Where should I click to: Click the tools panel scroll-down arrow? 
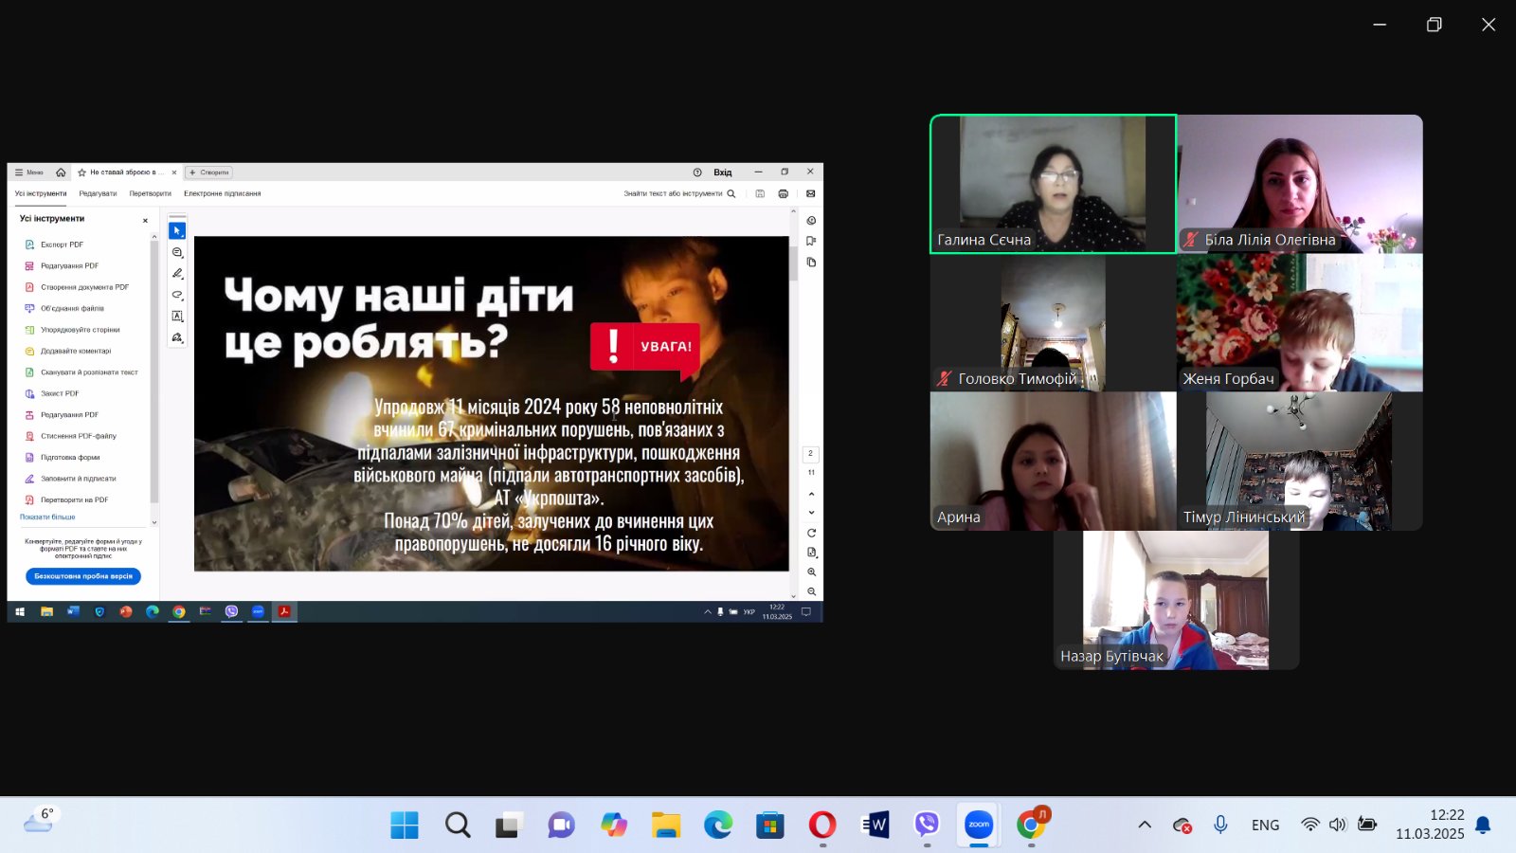[154, 522]
